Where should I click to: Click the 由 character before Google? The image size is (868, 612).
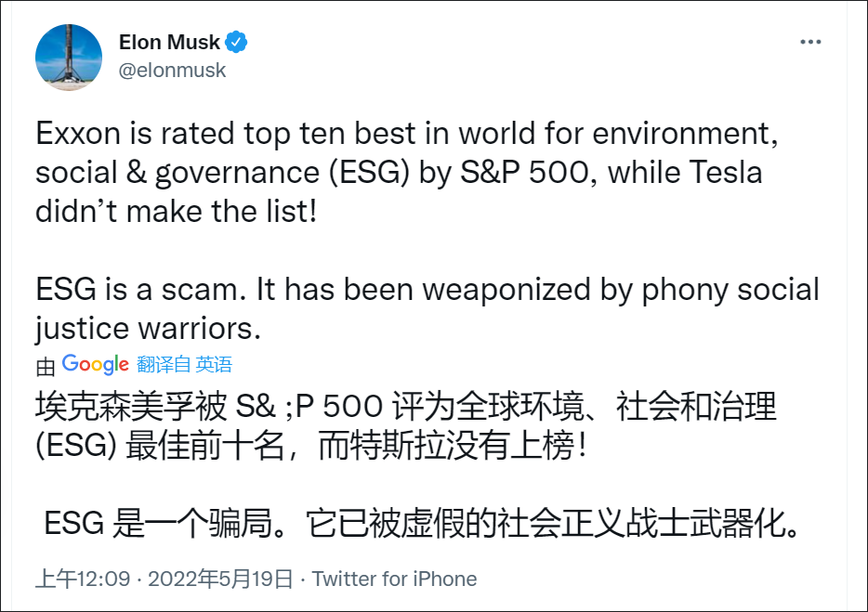[46, 367]
